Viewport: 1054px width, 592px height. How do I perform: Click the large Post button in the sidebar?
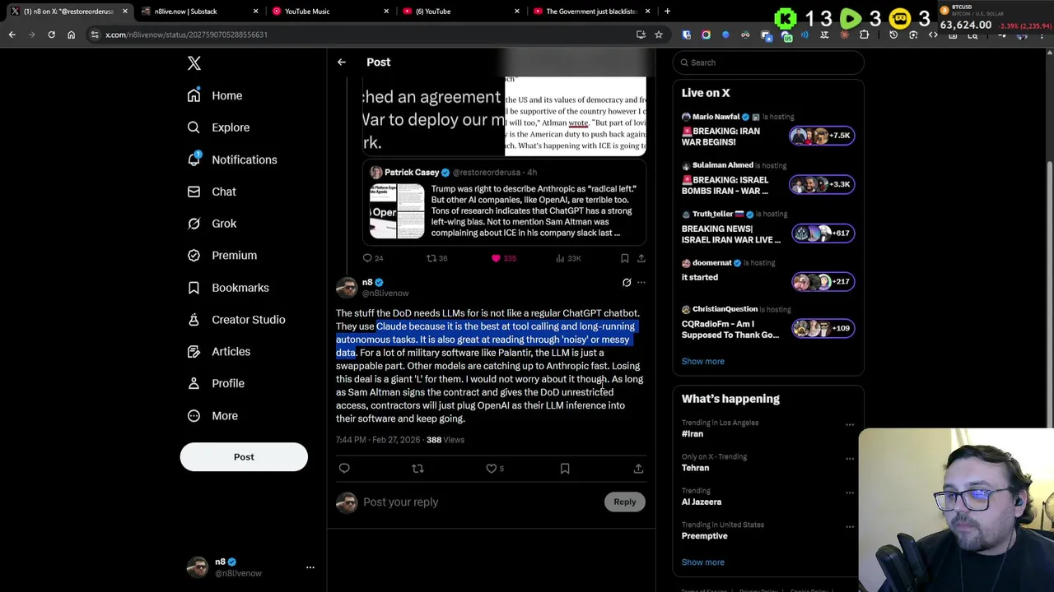[x=244, y=456]
